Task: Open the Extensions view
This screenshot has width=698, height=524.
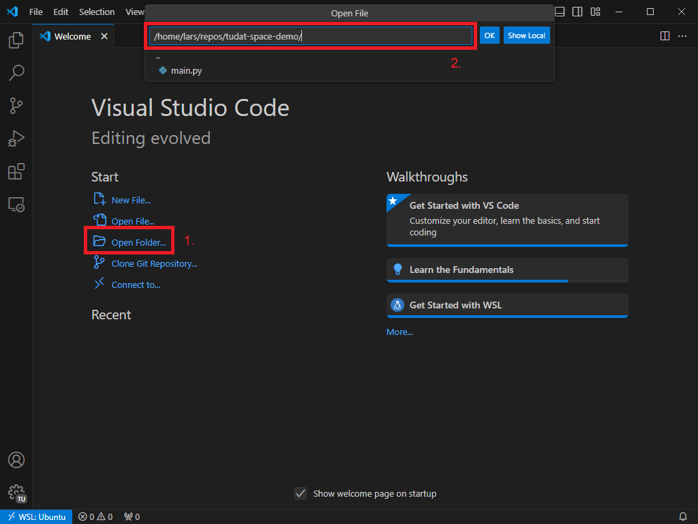Action: 16,171
